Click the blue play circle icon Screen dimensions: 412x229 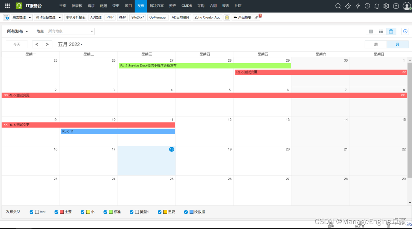(405, 31)
